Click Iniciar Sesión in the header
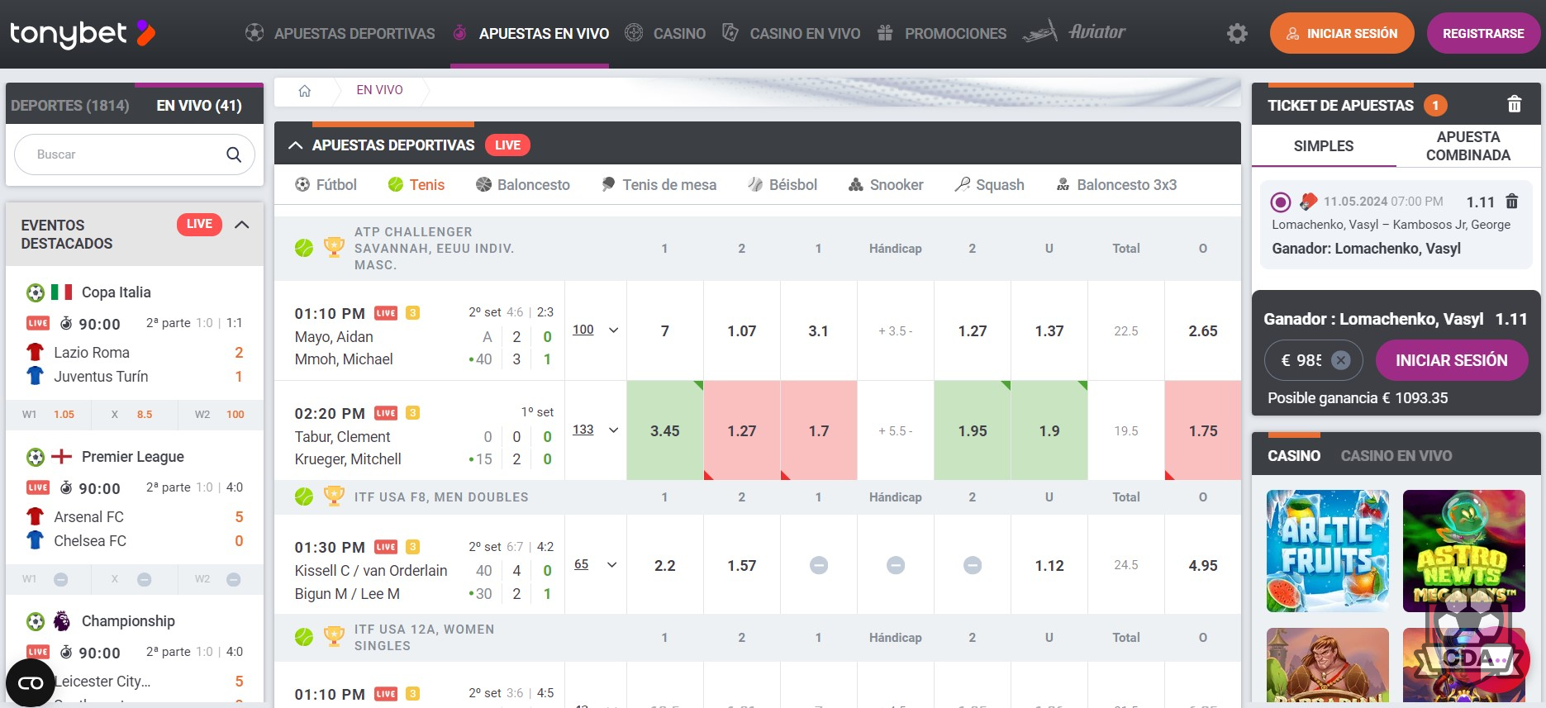The height and width of the screenshot is (708, 1546). [1342, 34]
